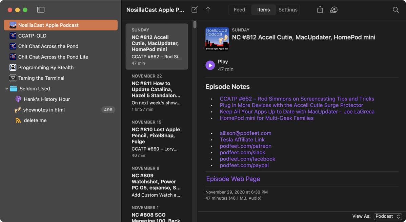The image size is (406, 222).
Task: Play the NC #812 episode
Action: [x=210, y=65]
